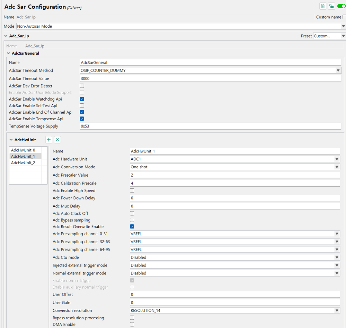The height and width of the screenshot is (328, 346).
Task: Click the AdcSar Timeout Value field
Action: coord(210,78)
